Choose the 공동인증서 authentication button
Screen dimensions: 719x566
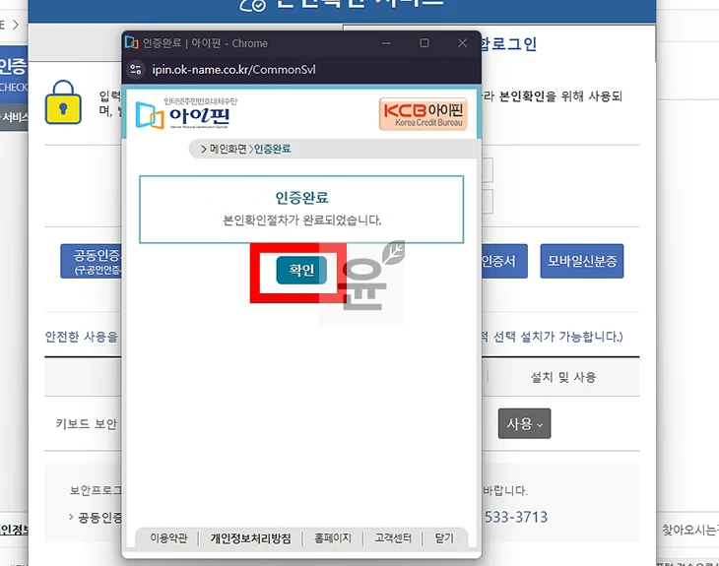(92, 261)
